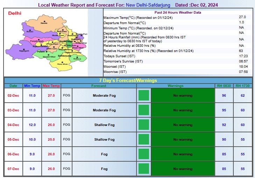This screenshot has width=255, height=178.
Task: Click Moonrise time 07:58
Action: (243, 72)
